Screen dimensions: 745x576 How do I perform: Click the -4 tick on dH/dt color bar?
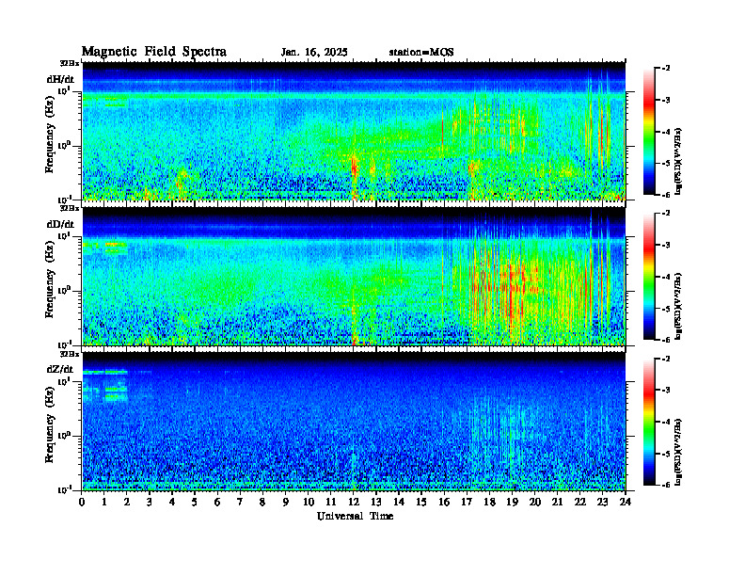(x=667, y=132)
